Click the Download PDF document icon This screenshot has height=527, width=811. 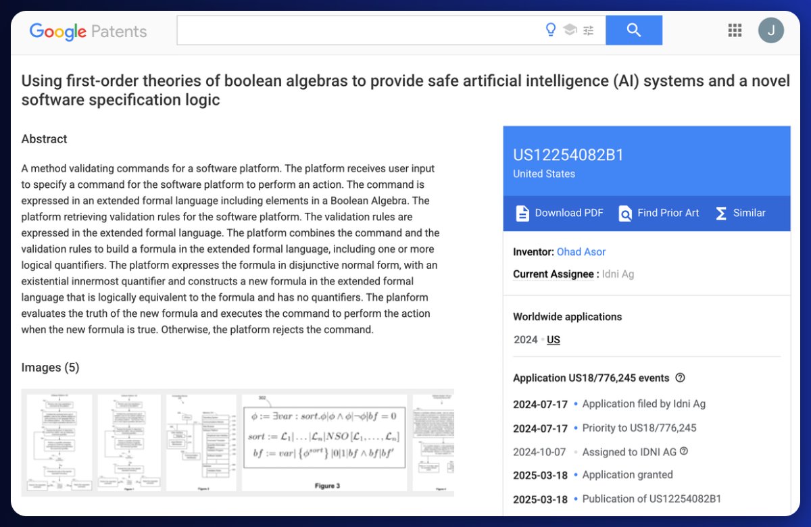(x=522, y=212)
